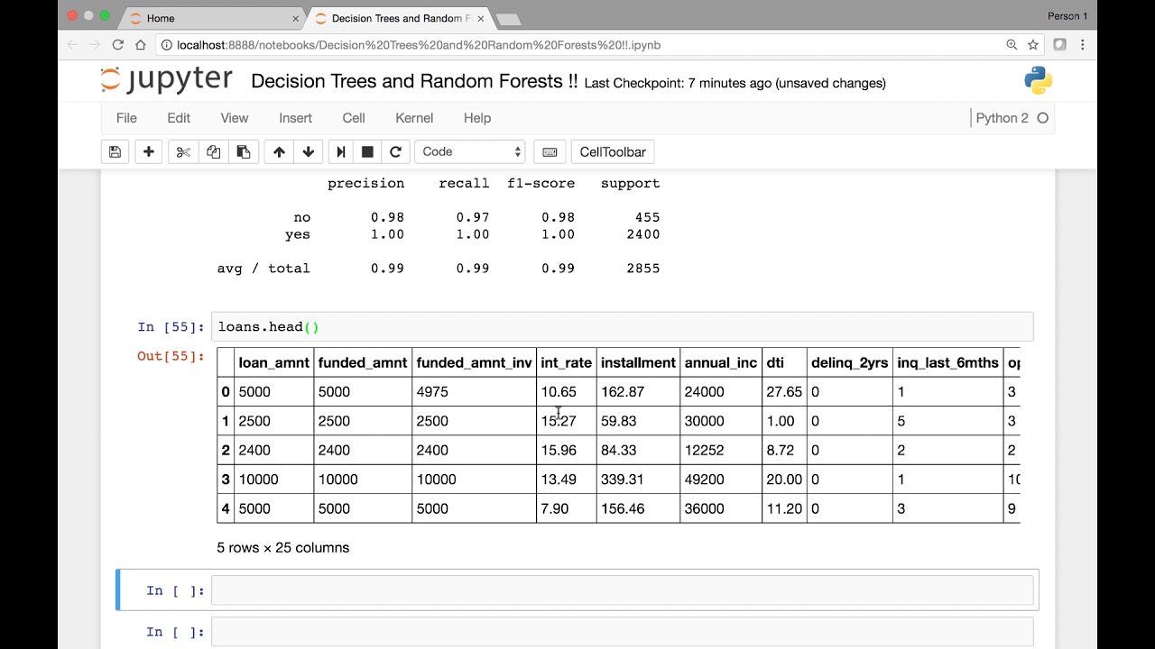Open a new browser tab
The height and width of the screenshot is (649, 1155).
coord(508,19)
